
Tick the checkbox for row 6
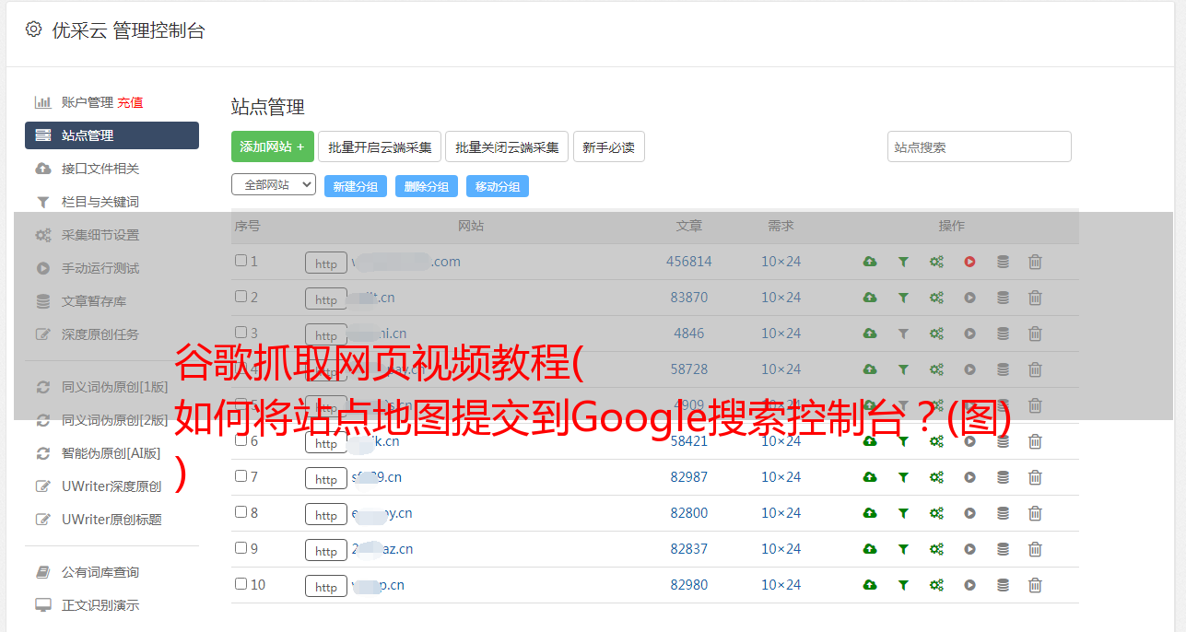pos(241,440)
